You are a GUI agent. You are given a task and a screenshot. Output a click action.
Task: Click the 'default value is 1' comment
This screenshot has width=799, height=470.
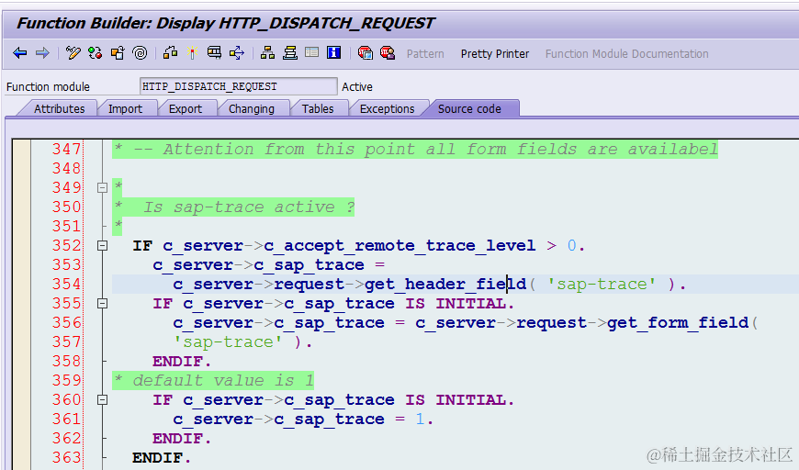coord(222,380)
